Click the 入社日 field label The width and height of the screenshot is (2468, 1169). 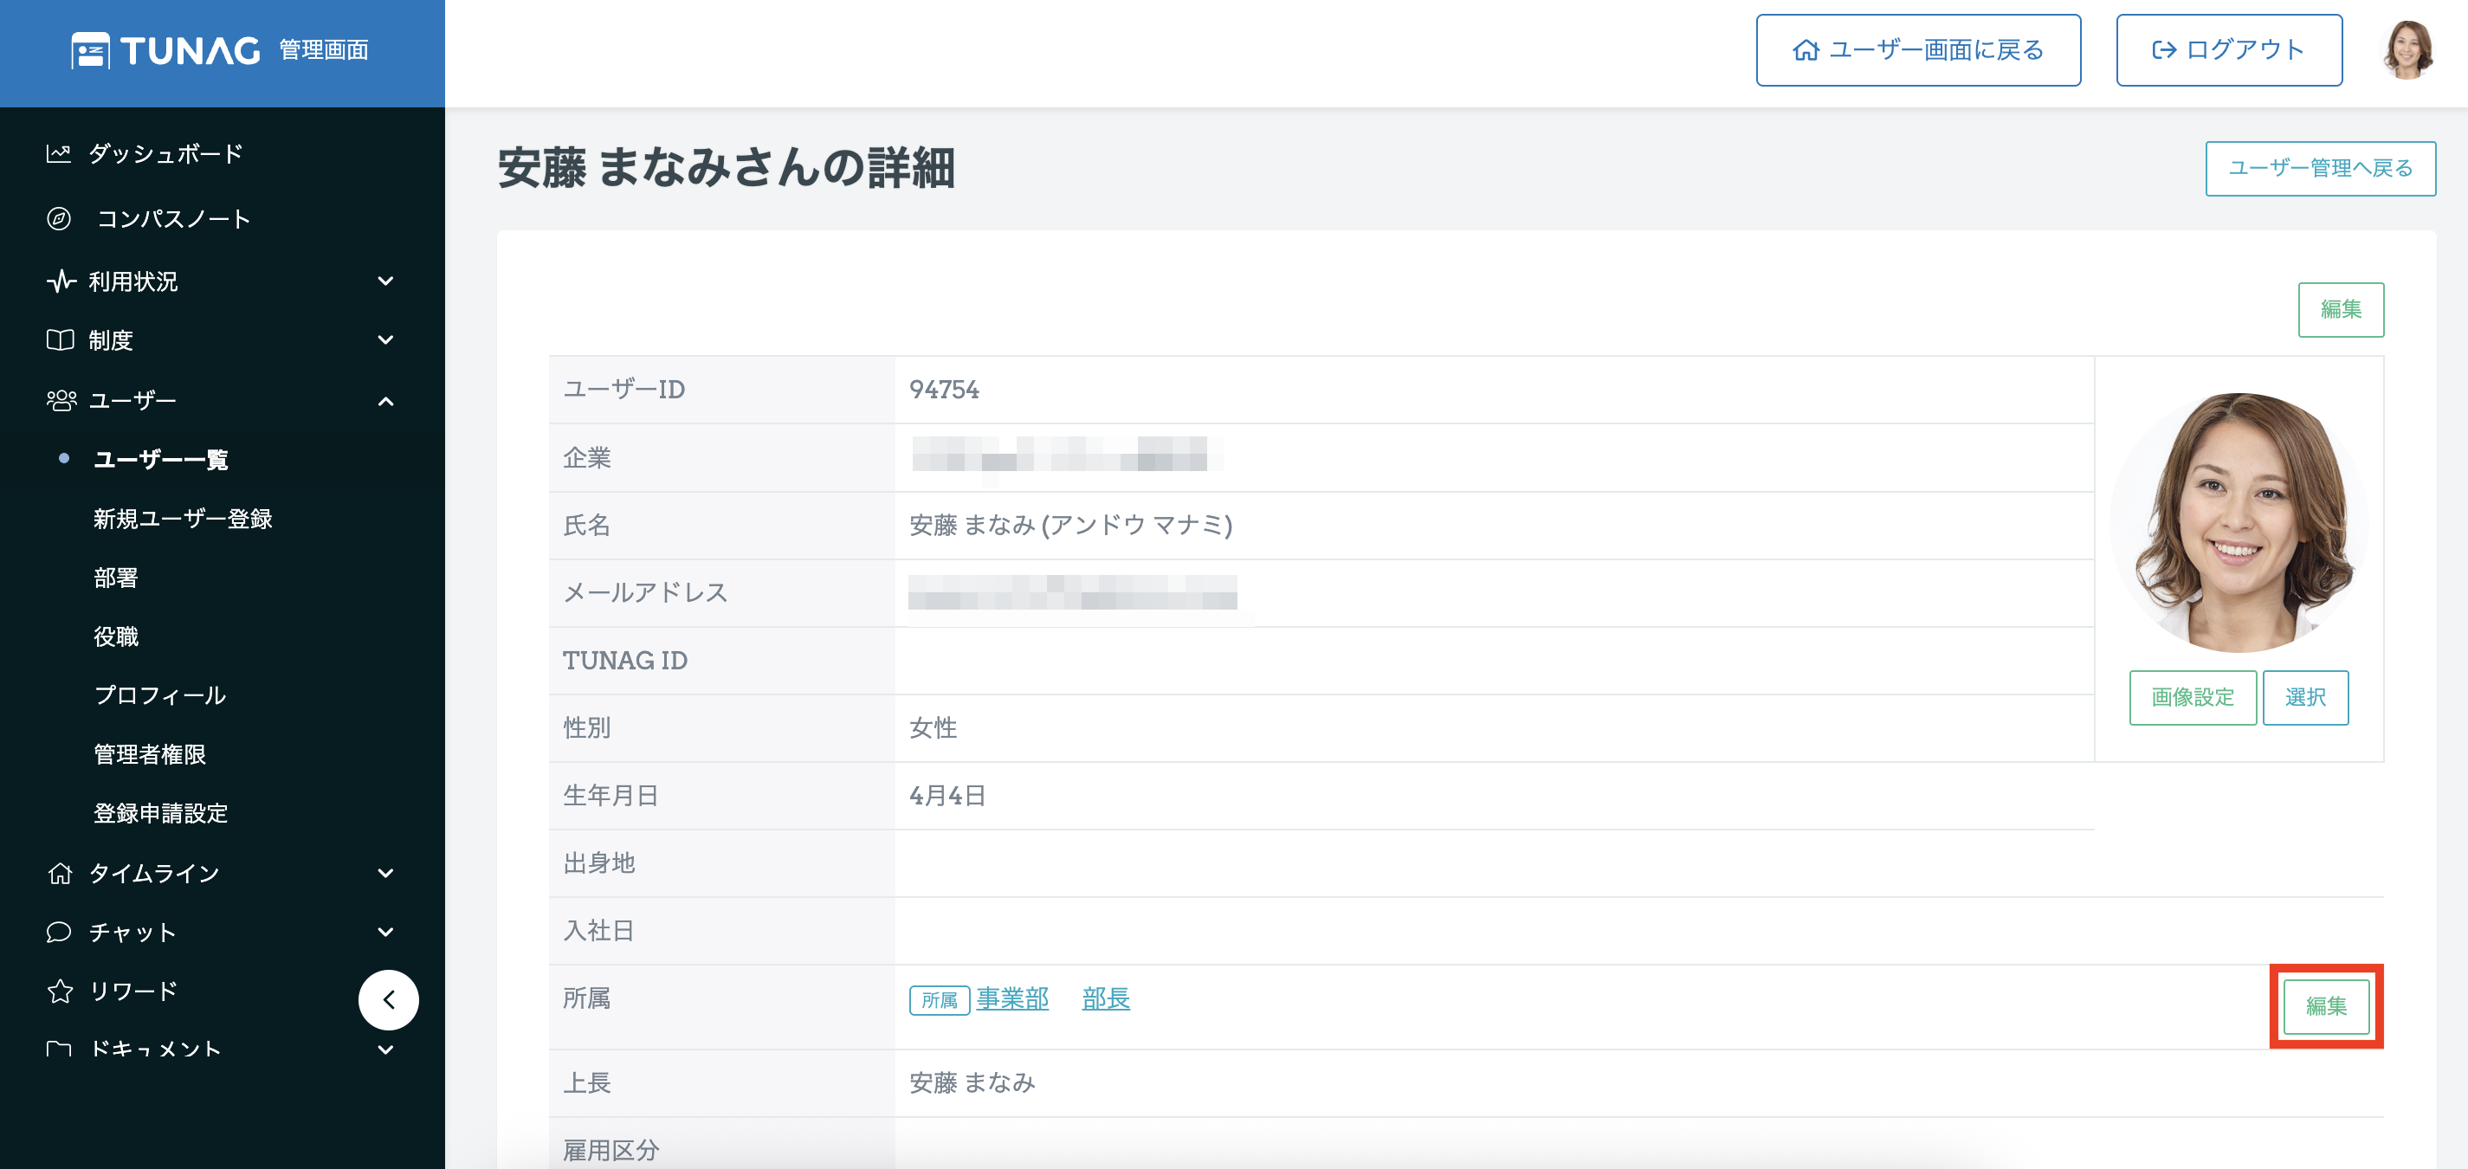pyautogui.click(x=598, y=930)
